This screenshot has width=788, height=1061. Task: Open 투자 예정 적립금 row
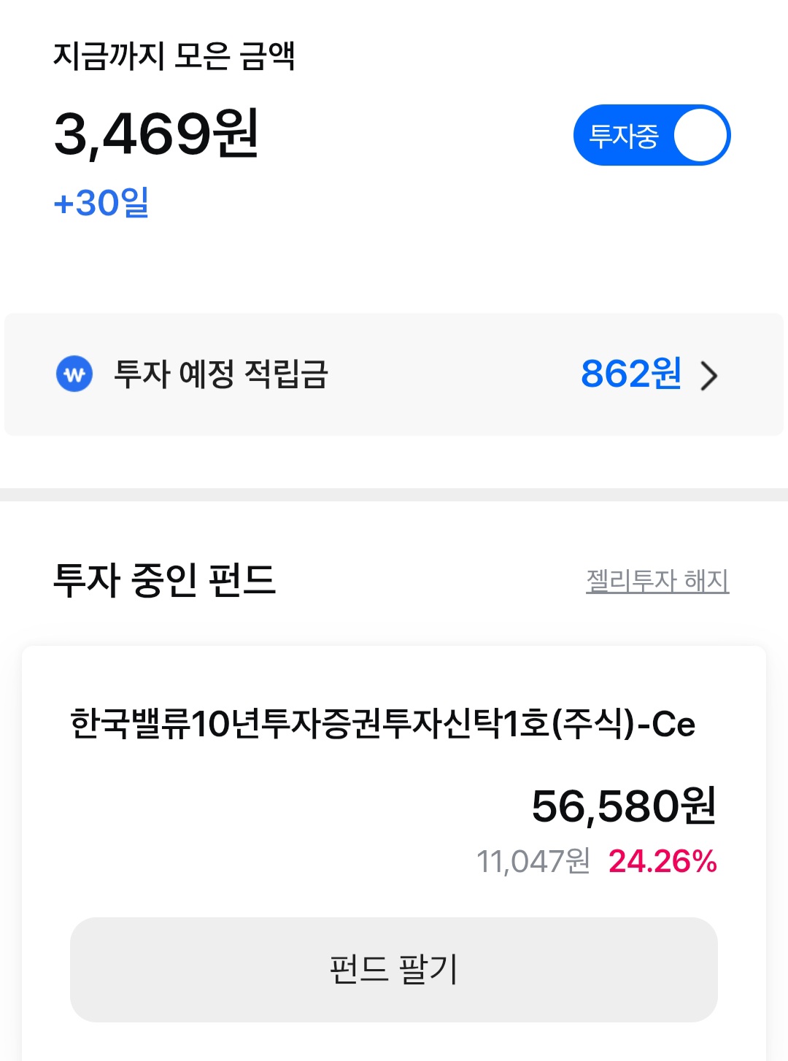click(x=394, y=374)
